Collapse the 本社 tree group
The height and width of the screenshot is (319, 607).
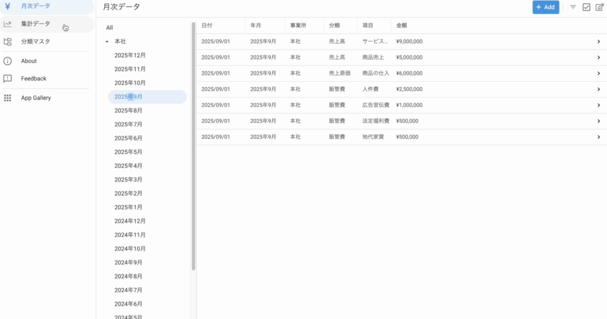(x=107, y=42)
